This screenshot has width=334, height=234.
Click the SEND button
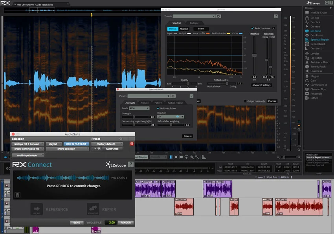pyautogui.click(x=77, y=223)
